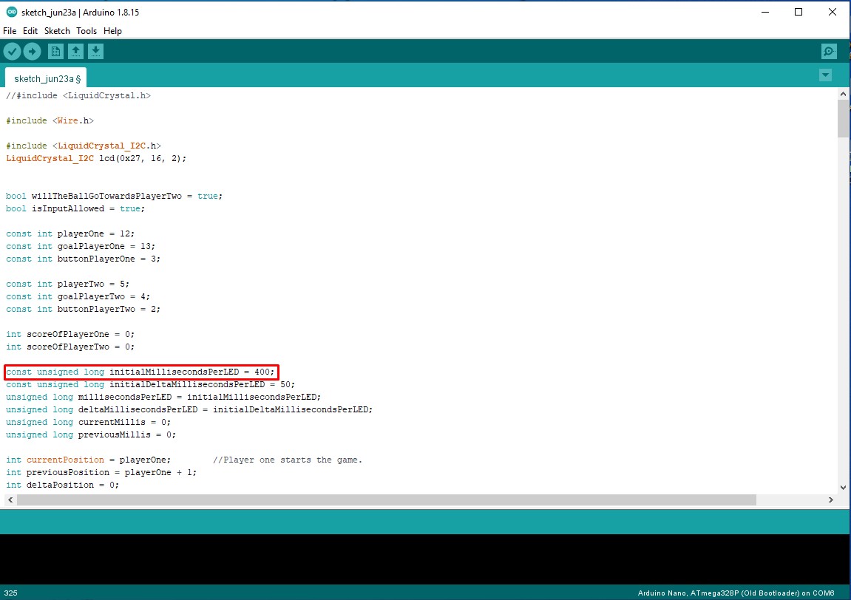Open the Edit menu
851x600 pixels.
(30, 31)
